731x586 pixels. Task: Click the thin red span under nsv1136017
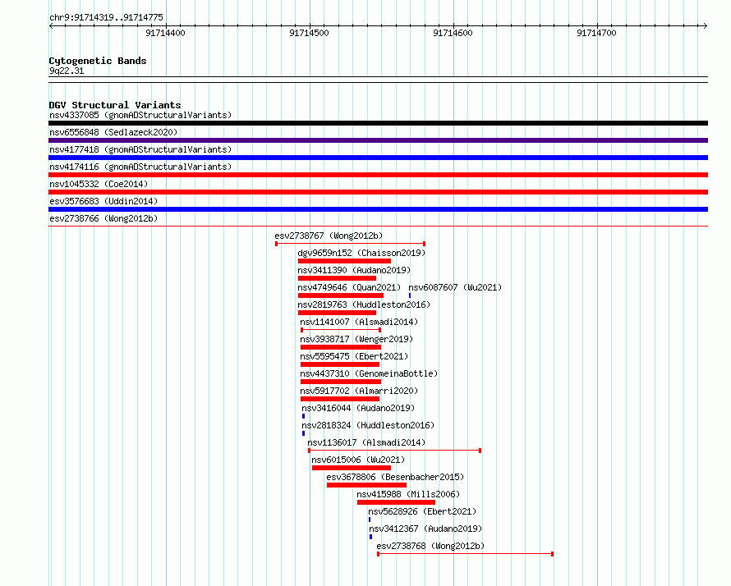(394, 451)
